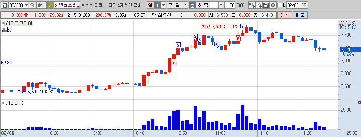The height and width of the screenshot is (137, 361).
Task: Click the 매도 sell button
Action: 300,15
